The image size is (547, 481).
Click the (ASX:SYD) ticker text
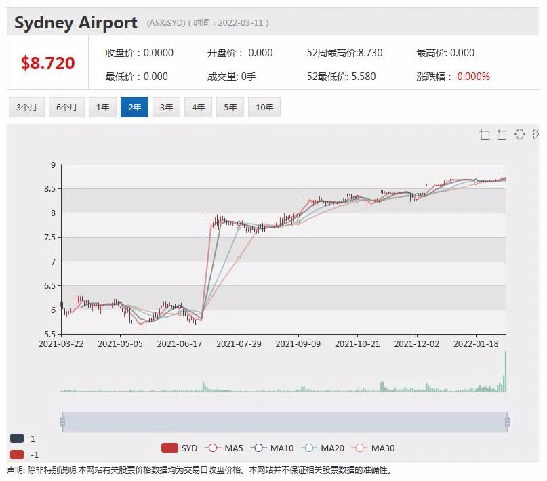[x=166, y=23]
